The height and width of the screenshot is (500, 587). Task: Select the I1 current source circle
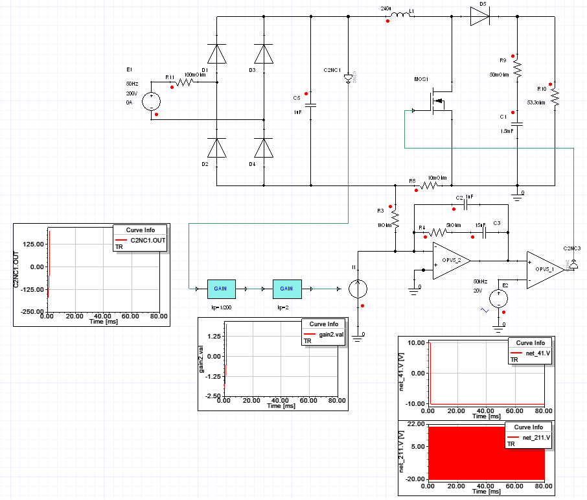pos(358,289)
